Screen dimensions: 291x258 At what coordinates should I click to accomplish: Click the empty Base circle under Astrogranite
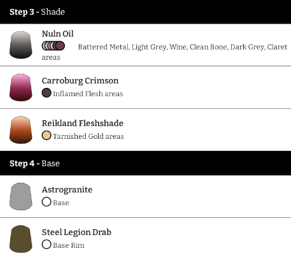point(46,202)
